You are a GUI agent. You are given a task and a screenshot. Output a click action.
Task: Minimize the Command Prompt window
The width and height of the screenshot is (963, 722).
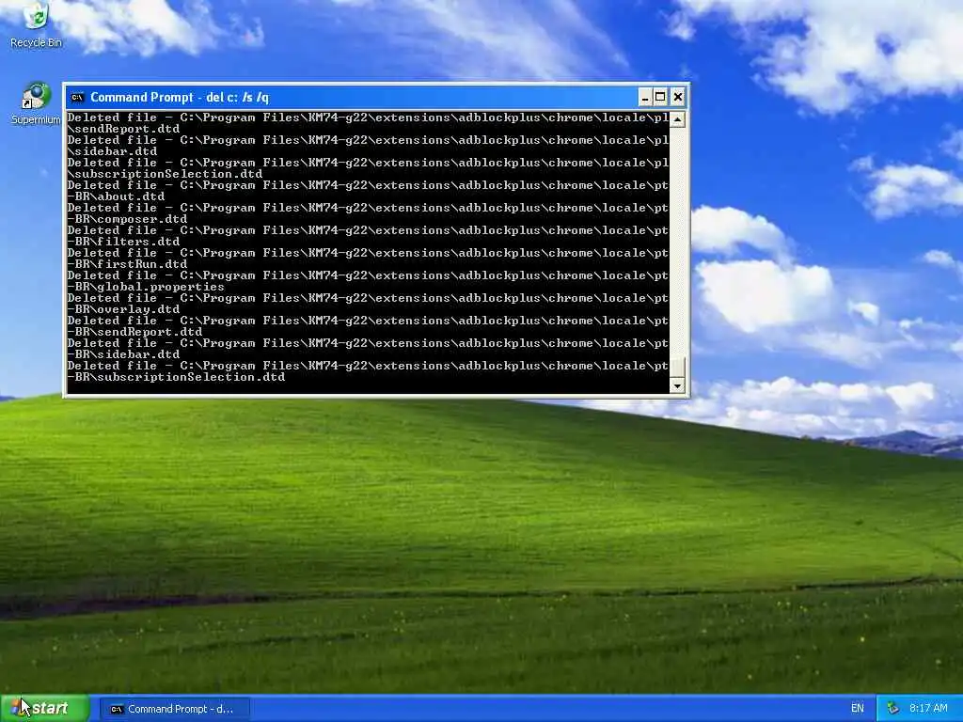click(644, 97)
